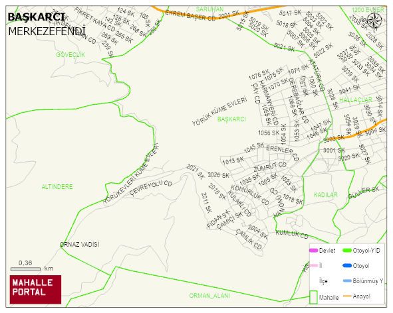Click the ORMAN_ALANI area label
The image size is (393, 313).
(209, 296)
